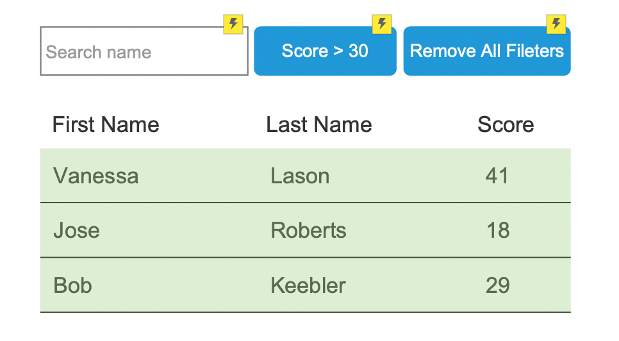Image resolution: width=619 pixels, height=341 pixels.
Task: Click the Keebler last name cell
Action: [308, 285]
